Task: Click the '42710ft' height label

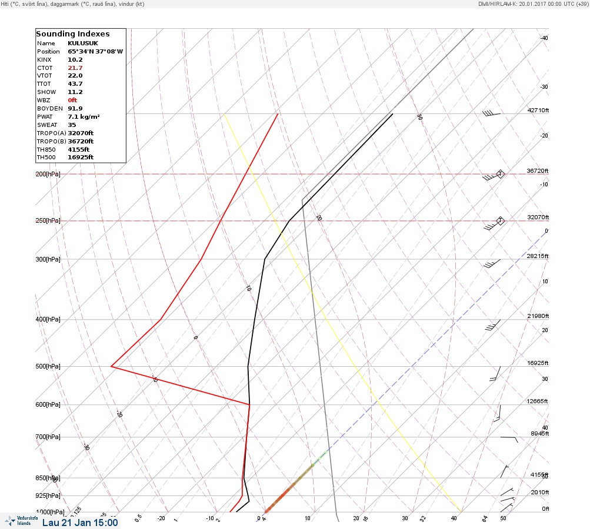Action: 538,110
